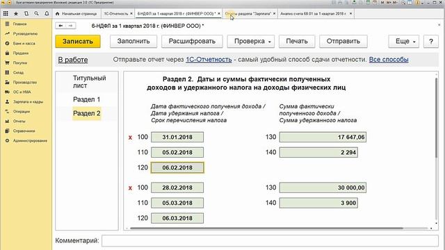Open the Все способы link

coord(389,60)
